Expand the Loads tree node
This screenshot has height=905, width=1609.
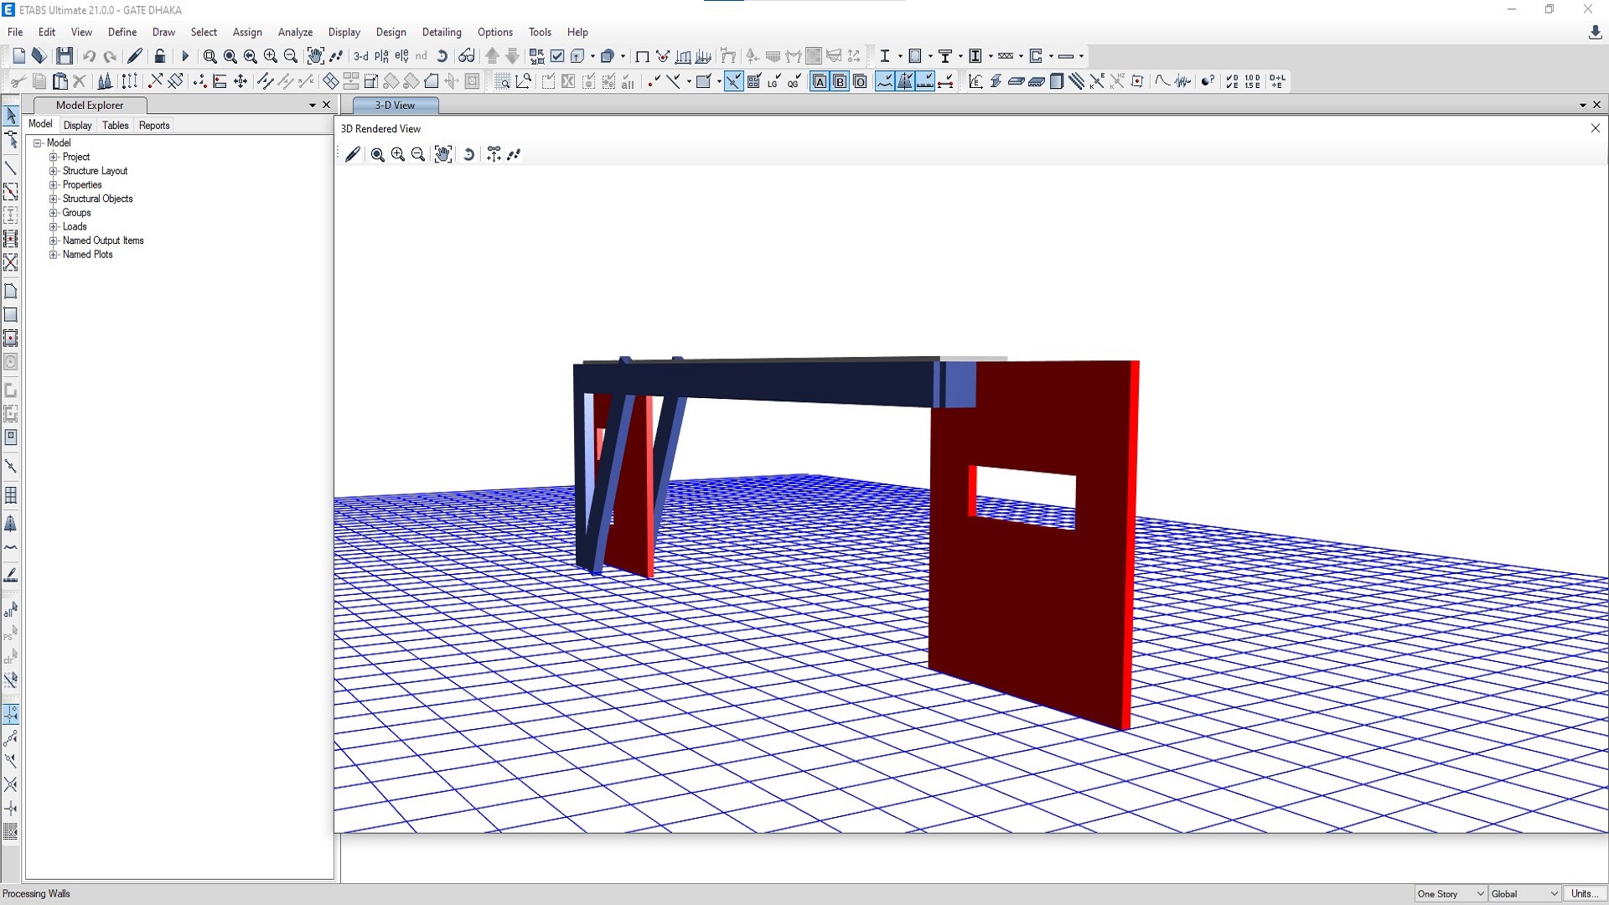click(54, 227)
